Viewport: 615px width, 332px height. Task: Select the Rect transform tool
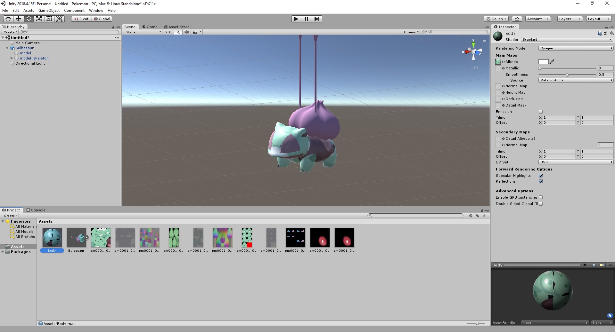tap(49, 19)
